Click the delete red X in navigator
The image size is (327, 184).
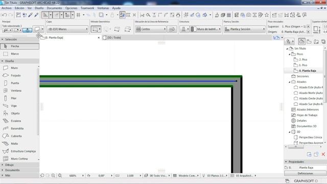point(323,154)
